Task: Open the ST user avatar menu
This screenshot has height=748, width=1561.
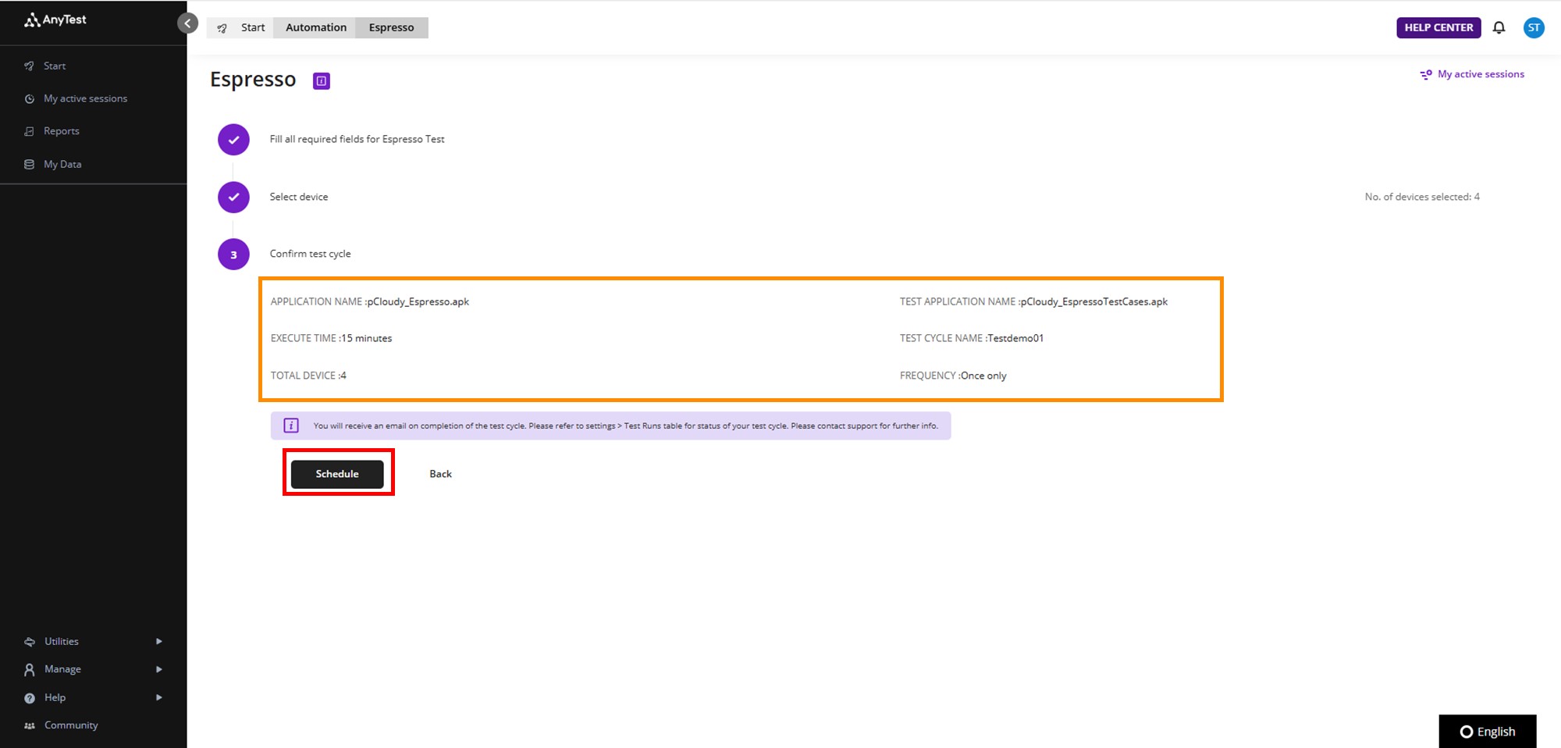Action: pos(1534,27)
